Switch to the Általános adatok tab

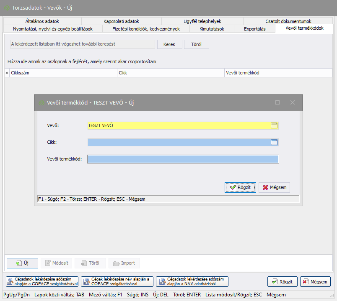[x=42, y=21]
